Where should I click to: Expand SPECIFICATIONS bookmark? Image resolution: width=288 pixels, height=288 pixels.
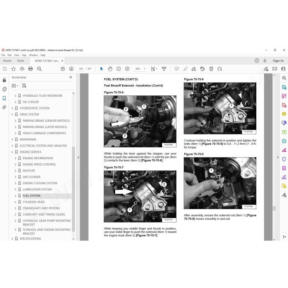(x=12, y=239)
